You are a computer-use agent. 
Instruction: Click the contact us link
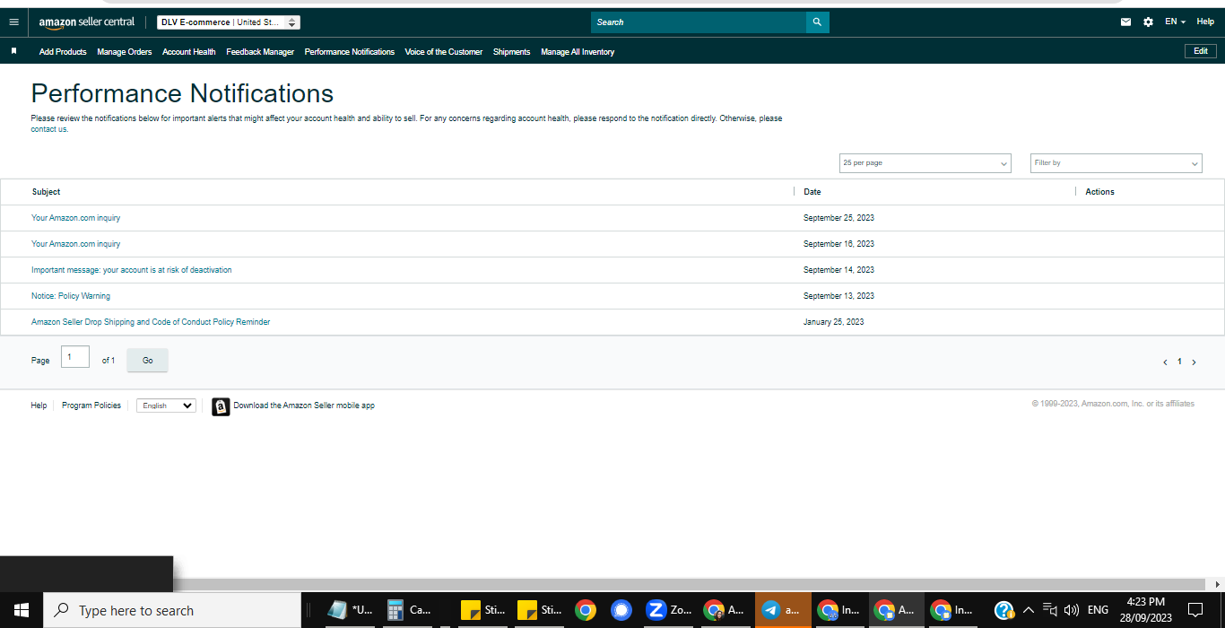point(49,129)
